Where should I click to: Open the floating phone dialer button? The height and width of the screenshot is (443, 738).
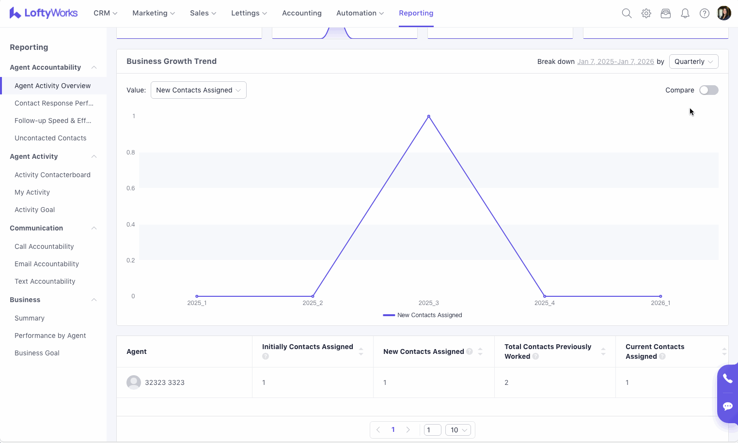[x=727, y=379]
